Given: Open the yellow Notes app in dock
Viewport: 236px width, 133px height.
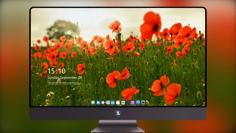Looking at the screenshot, I should click(x=118, y=103).
